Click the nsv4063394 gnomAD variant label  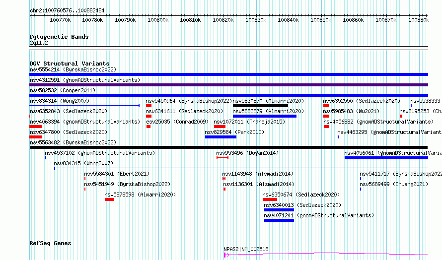85,122
